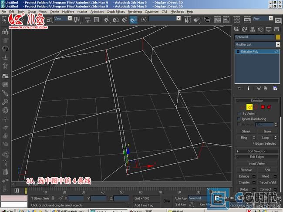
Task: Click the Use Pivot Point Center icon
Action: (x=77, y=20)
